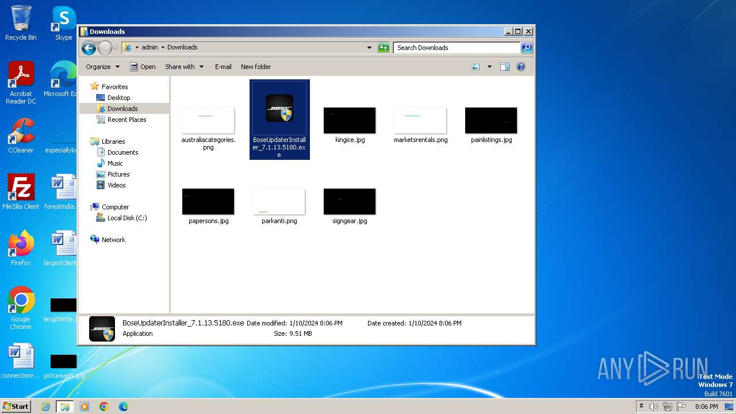The width and height of the screenshot is (736, 414).
Task: Open the Recycle Bin desktop icon
Action: [21, 23]
